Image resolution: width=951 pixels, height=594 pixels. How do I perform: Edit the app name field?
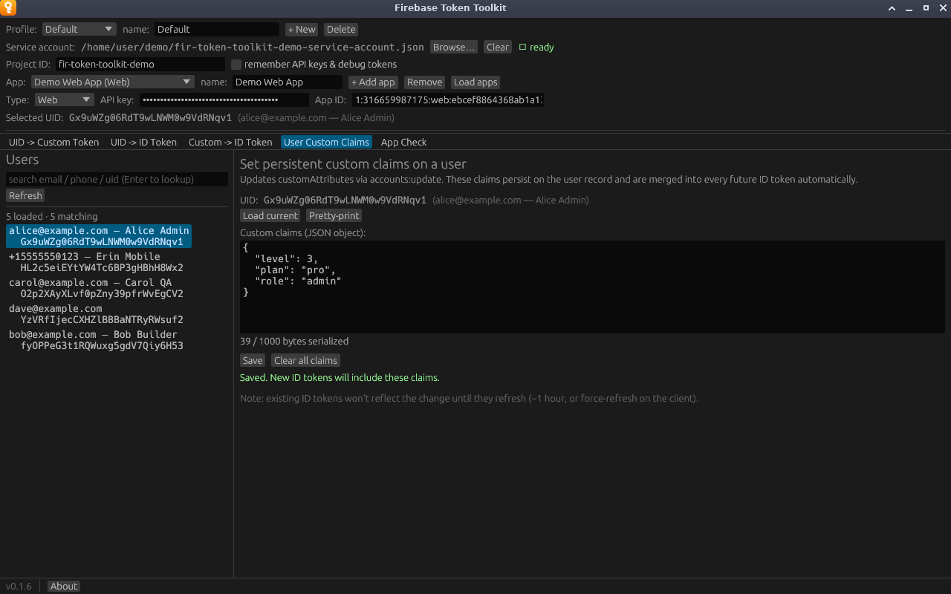click(x=288, y=82)
